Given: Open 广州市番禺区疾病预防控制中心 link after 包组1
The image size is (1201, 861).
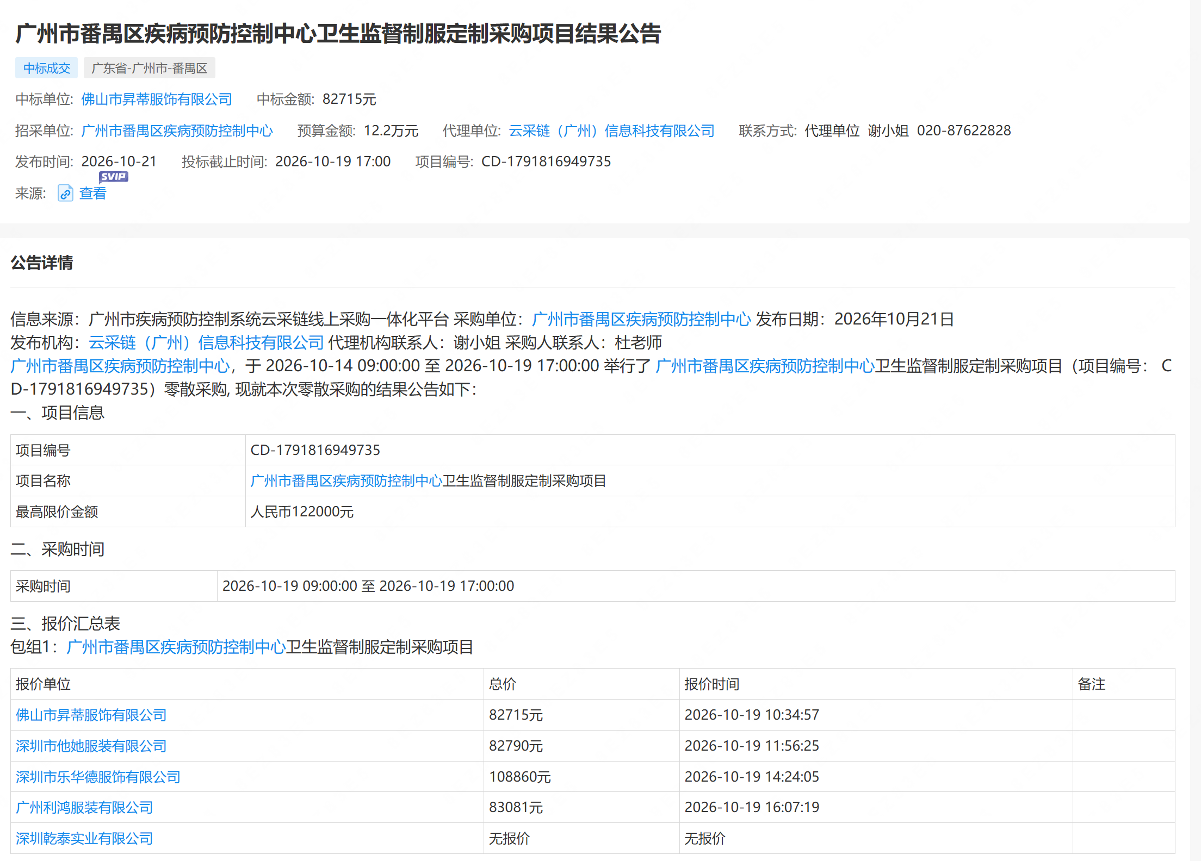Looking at the screenshot, I should click(176, 647).
